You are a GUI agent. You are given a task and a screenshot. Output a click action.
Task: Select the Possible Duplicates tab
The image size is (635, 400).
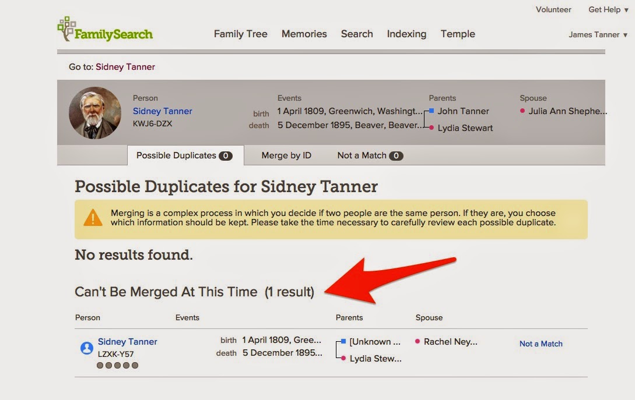point(185,155)
